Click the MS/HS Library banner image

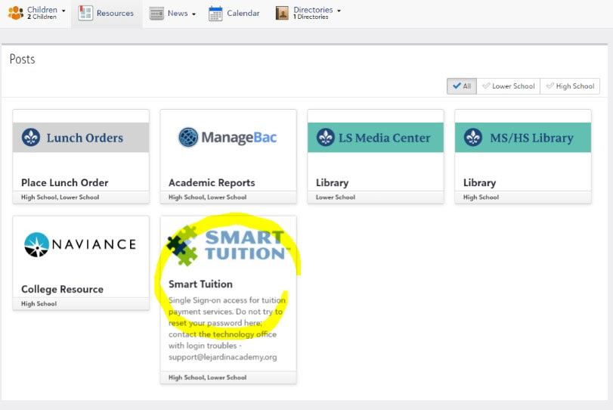tap(522, 138)
